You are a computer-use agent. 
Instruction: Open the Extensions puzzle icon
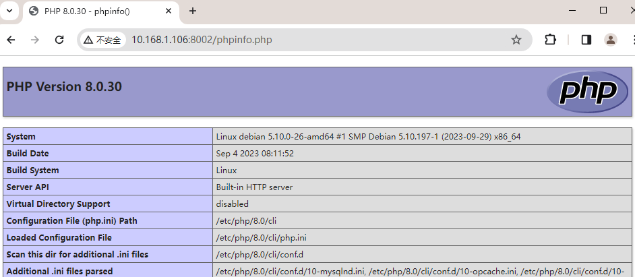pos(550,40)
